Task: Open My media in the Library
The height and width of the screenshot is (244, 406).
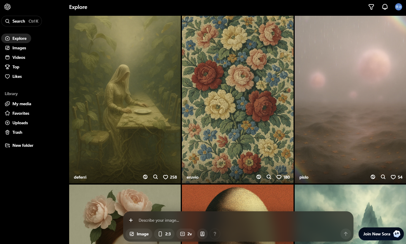Action: point(21,104)
